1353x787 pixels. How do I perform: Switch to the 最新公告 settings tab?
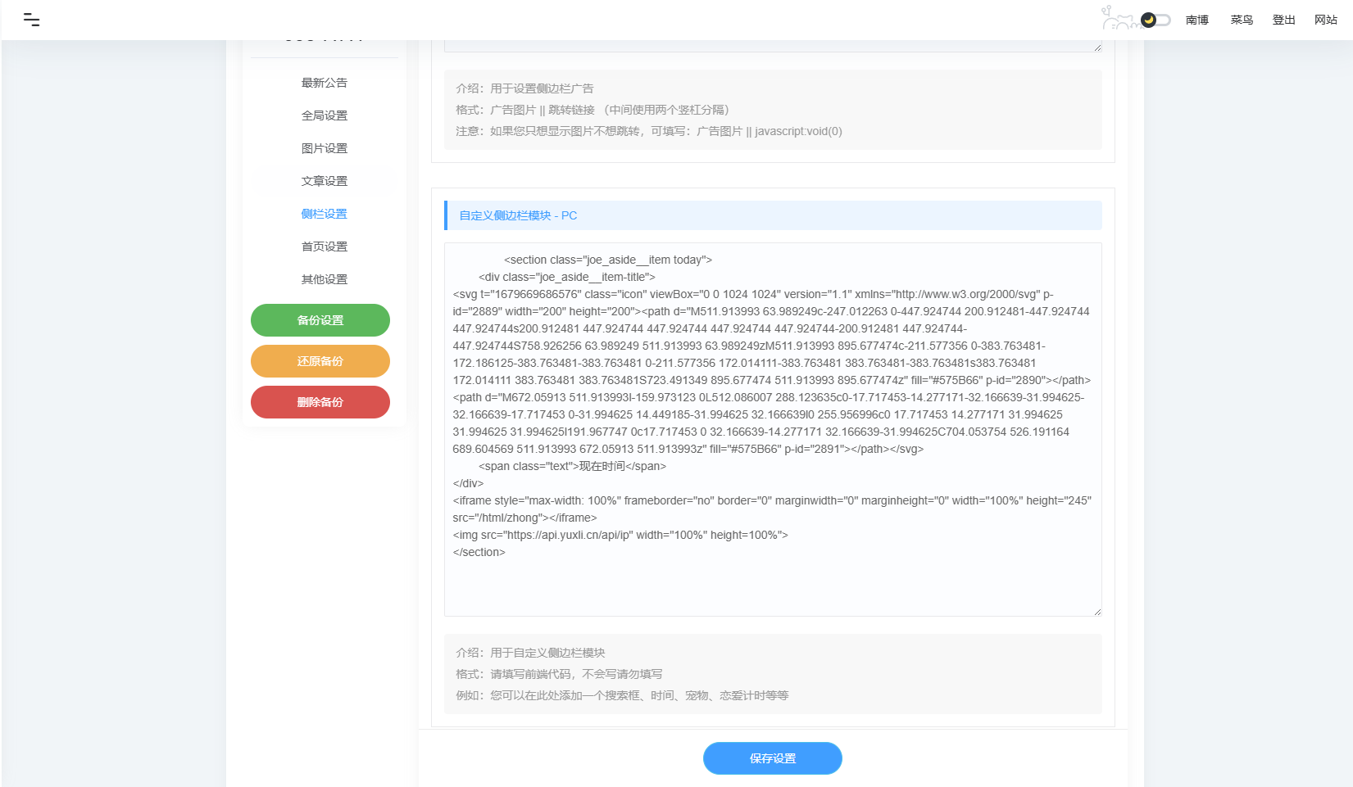tap(325, 82)
